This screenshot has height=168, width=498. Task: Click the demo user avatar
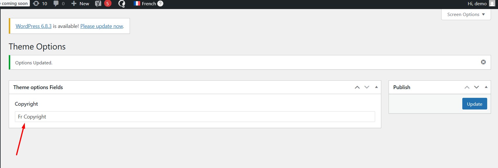[x=492, y=3]
